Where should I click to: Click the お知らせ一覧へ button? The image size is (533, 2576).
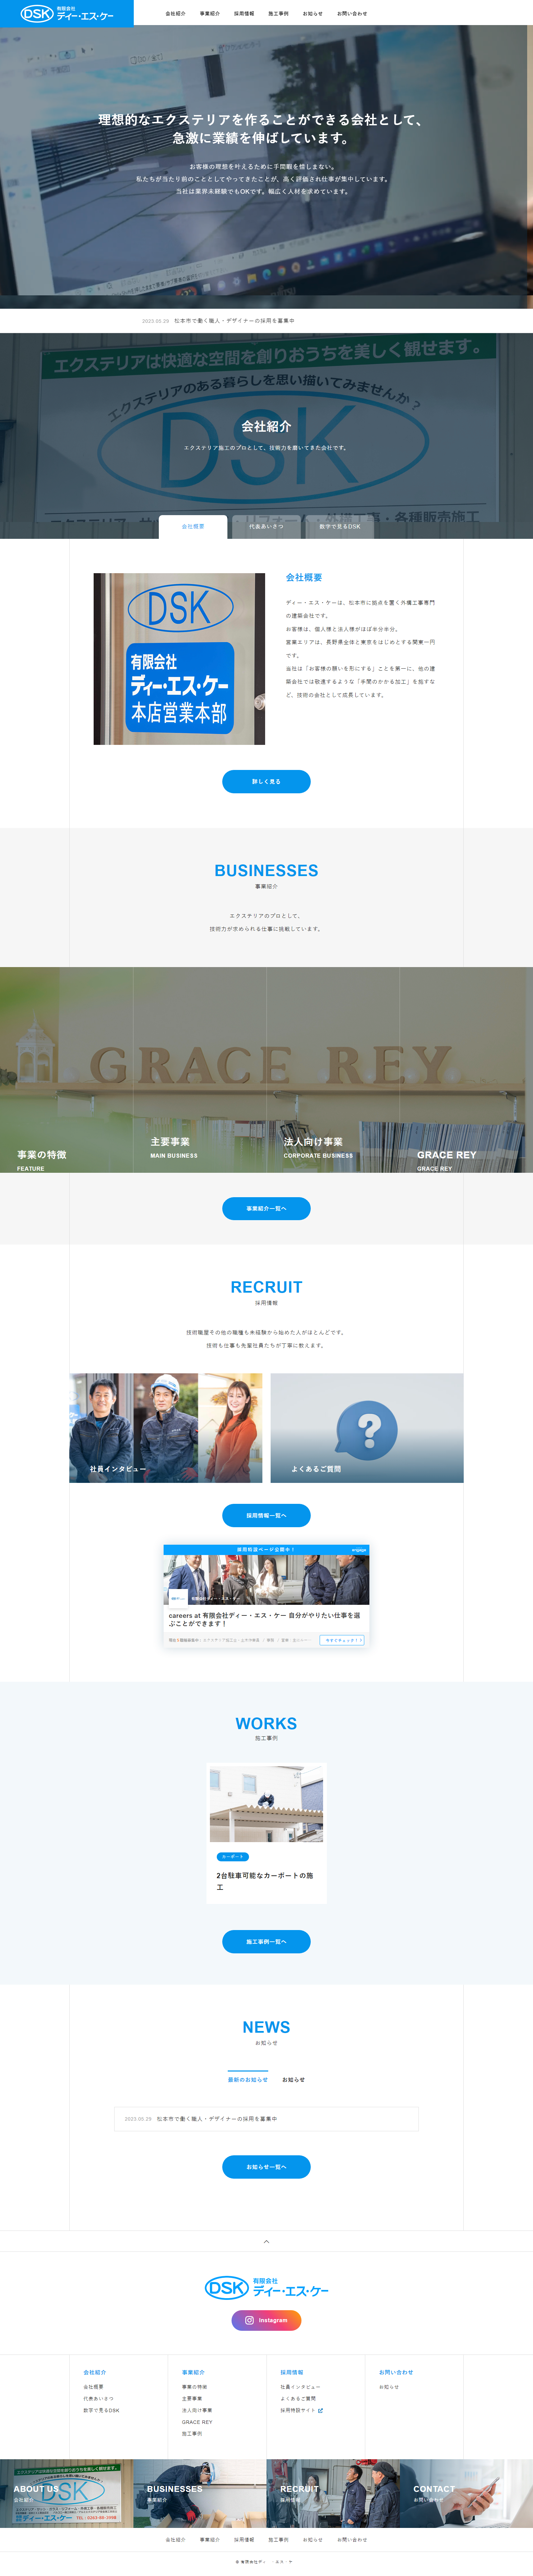(x=266, y=2167)
